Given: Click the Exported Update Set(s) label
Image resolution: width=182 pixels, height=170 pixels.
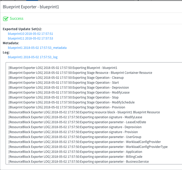Looking at the screenshot, I should pyautogui.click(x=22, y=29).
